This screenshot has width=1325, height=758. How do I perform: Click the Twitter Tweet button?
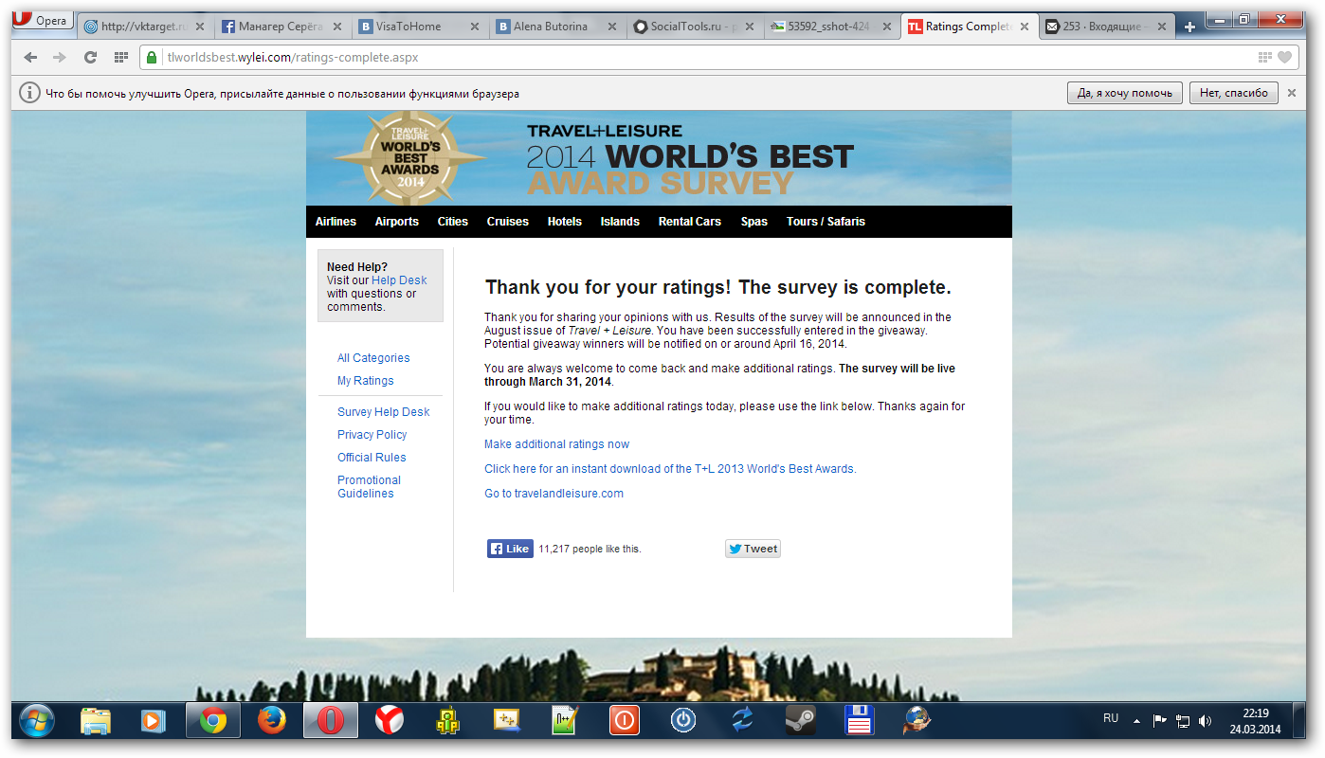point(753,549)
